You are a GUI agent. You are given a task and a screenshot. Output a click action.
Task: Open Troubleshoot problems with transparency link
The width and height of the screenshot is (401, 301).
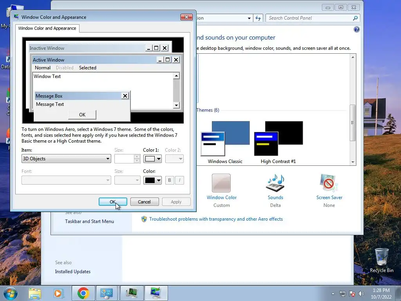pos(216,219)
